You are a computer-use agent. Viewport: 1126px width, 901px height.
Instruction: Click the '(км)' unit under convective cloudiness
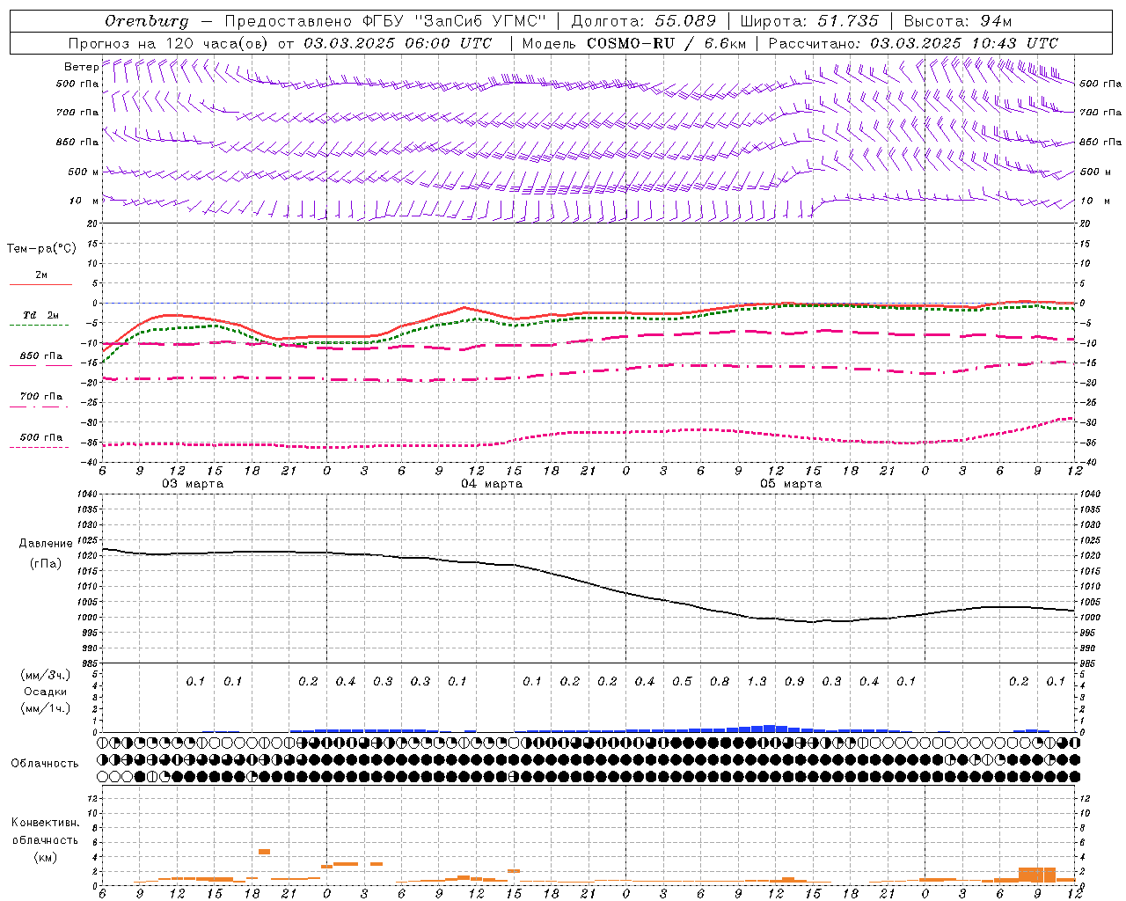click(46, 857)
